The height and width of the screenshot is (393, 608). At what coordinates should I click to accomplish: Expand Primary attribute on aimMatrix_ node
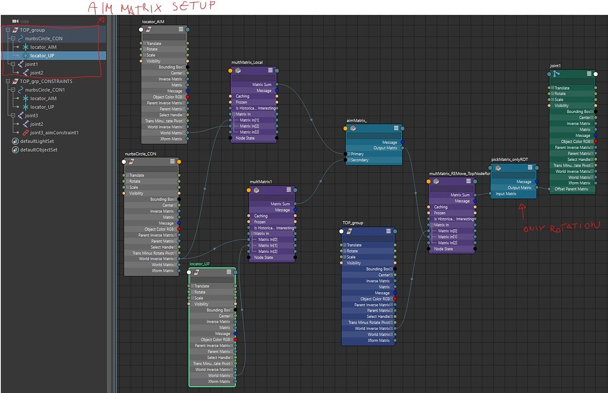(348, 154)
